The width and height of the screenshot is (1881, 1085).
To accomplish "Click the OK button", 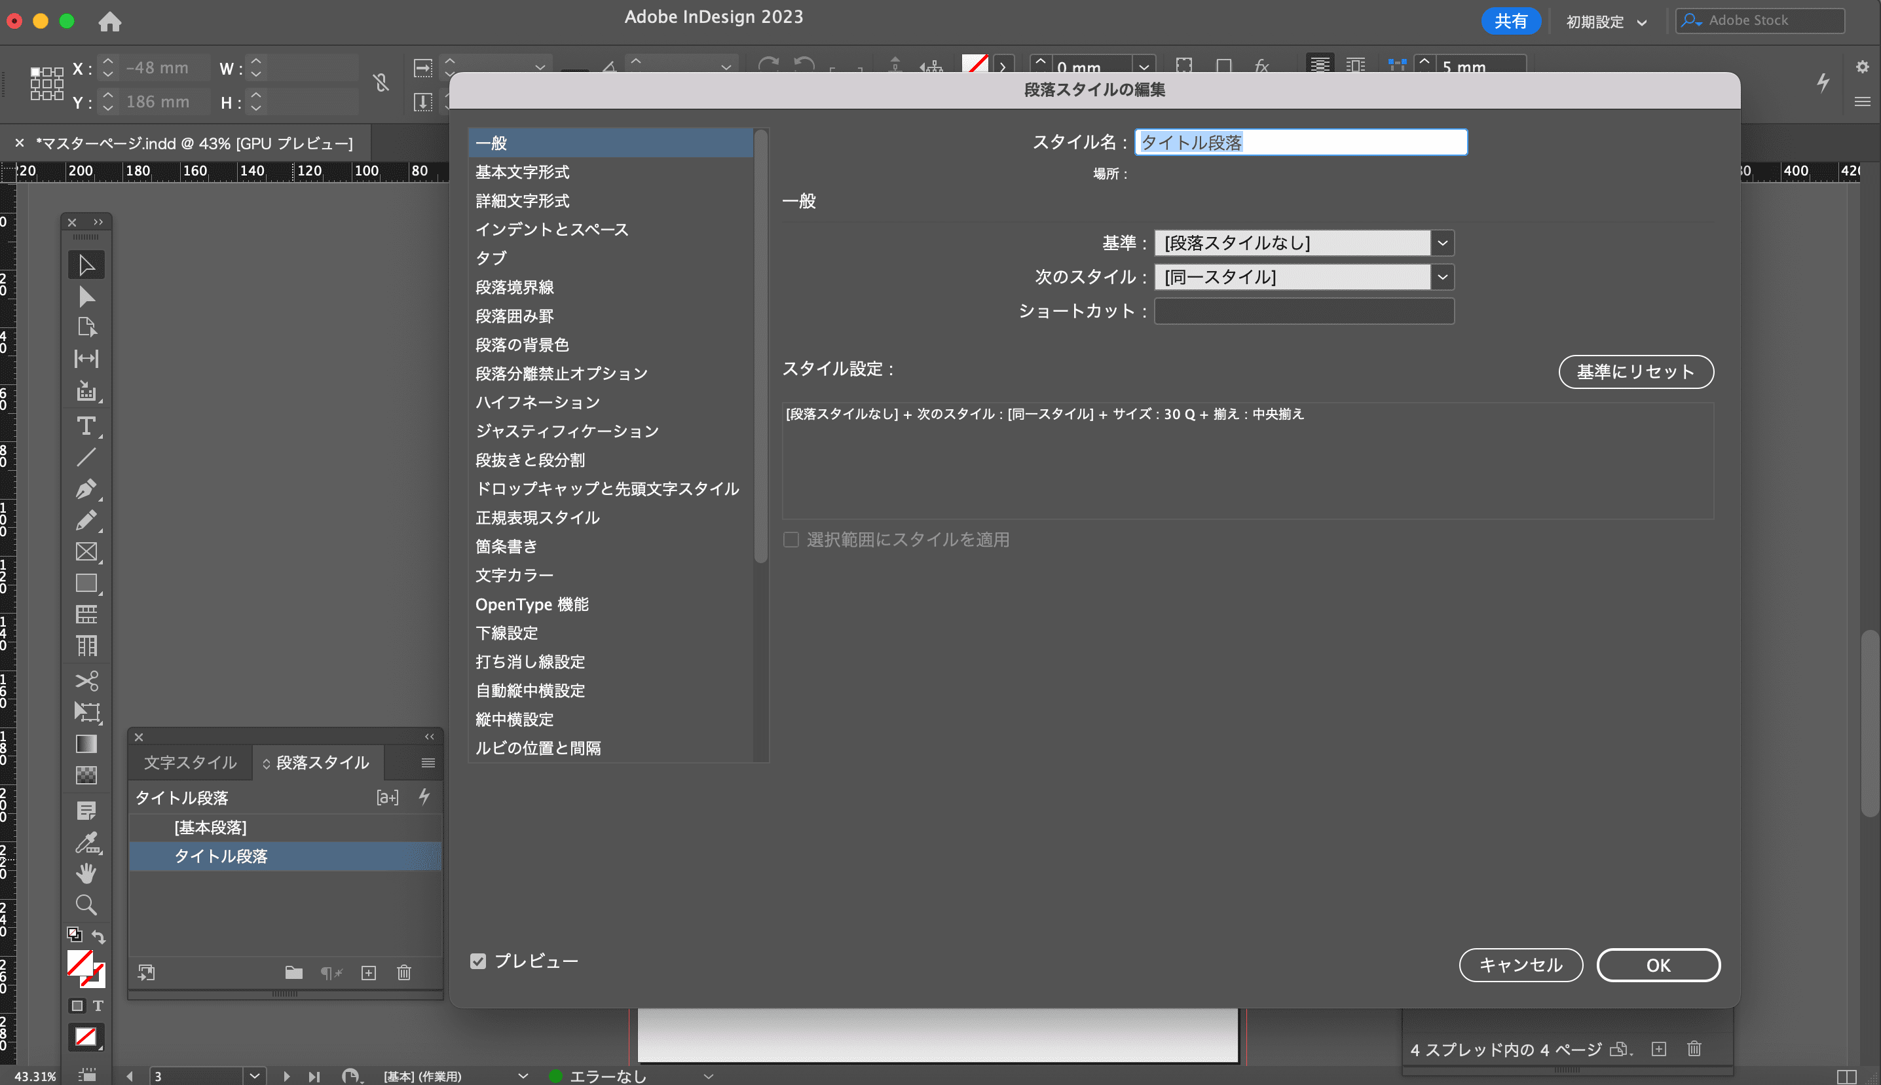I will 1658,965.
